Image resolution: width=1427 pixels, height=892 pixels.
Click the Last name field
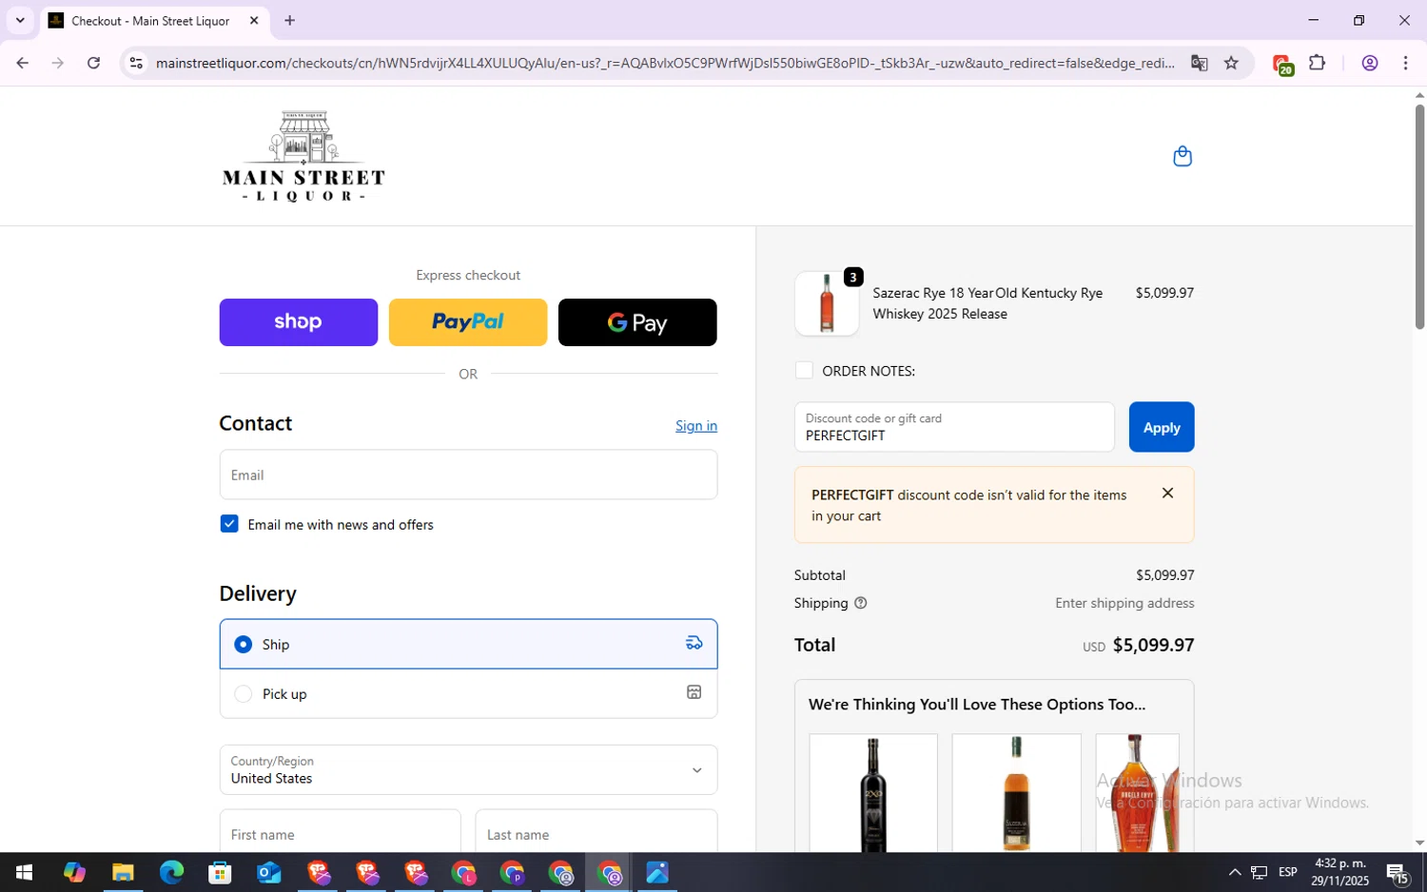596,830
